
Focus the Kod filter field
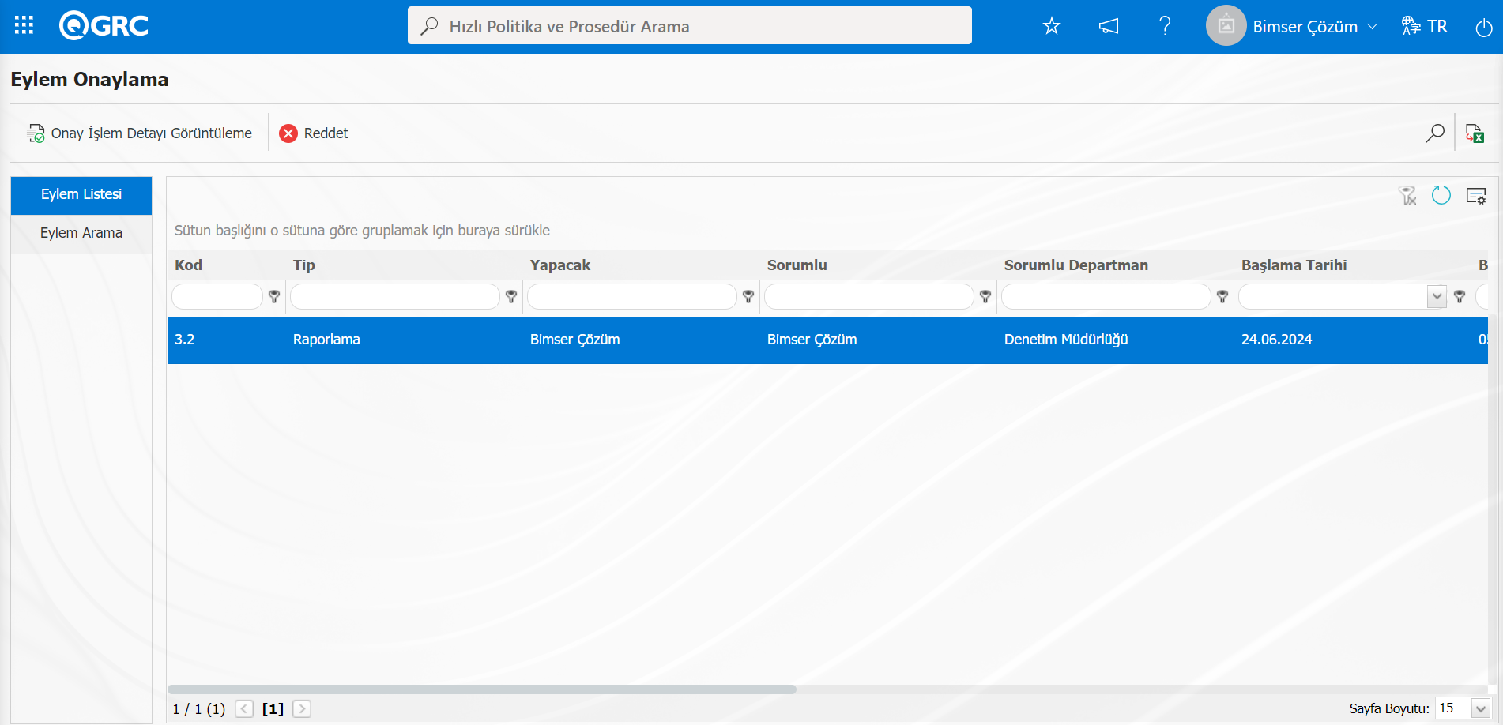(217, 296)
